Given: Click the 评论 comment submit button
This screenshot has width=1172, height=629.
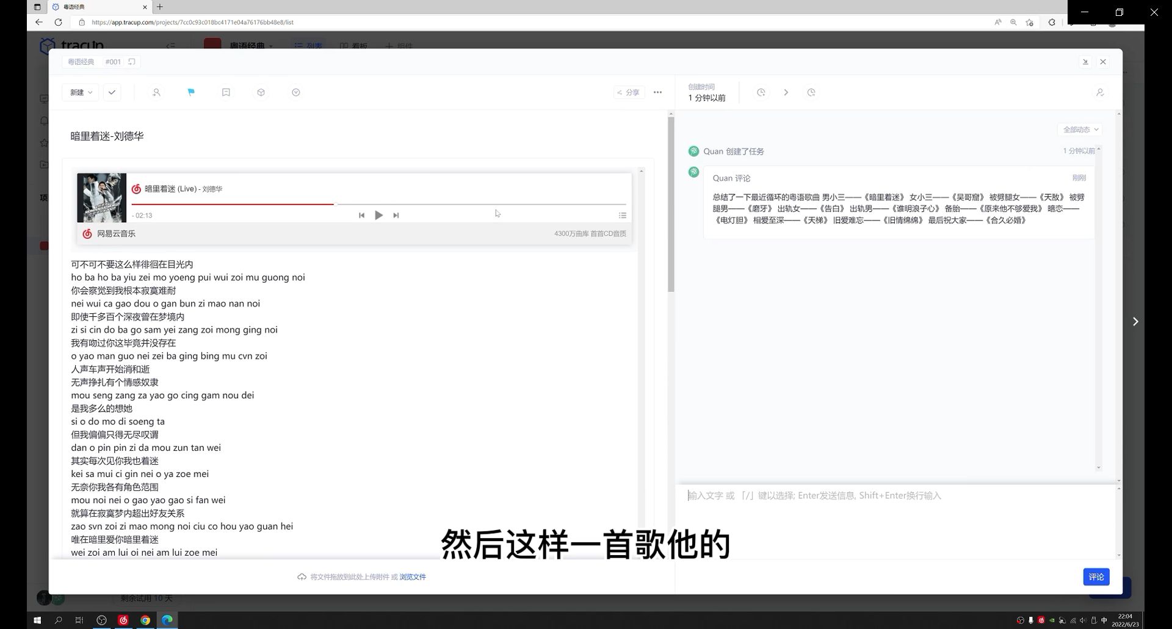Looking at the screenshot, I should (1096, 576).
